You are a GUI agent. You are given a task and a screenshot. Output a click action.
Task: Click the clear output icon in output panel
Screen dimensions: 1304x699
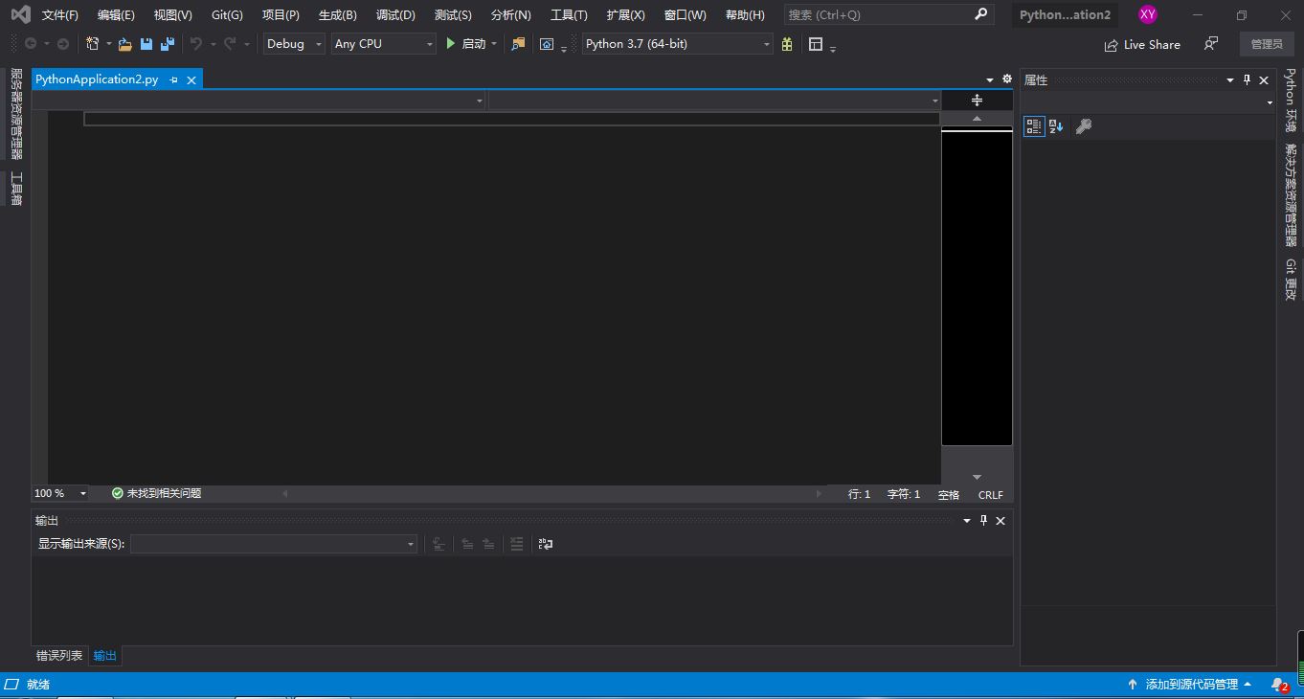tap(515, 544)
